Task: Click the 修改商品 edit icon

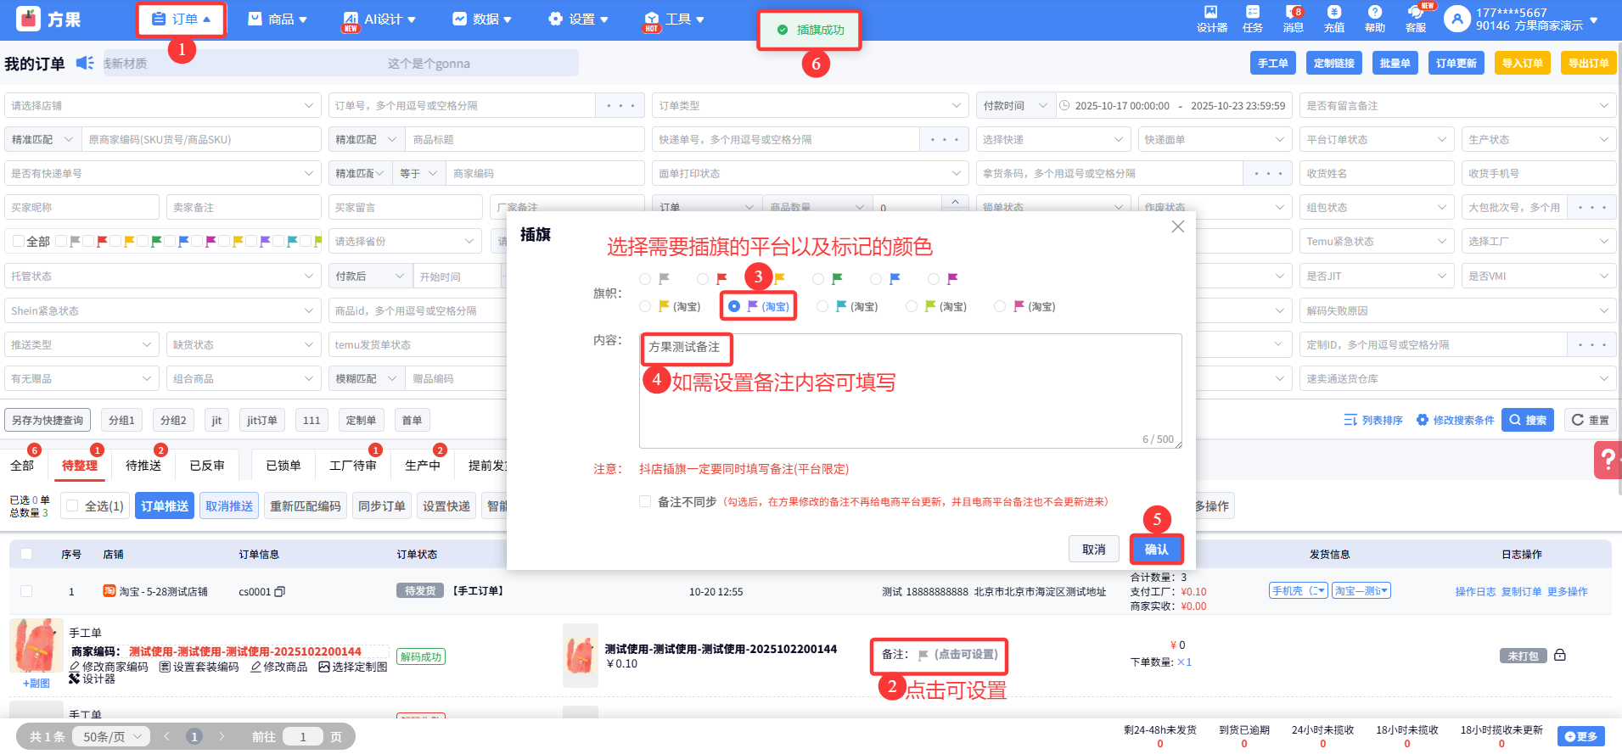Action: point(255,667)
